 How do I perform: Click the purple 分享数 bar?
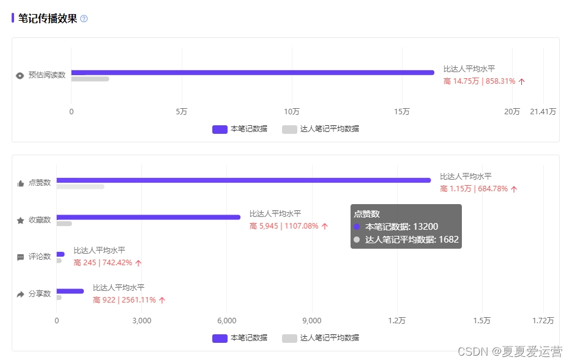tap(70, 291)
